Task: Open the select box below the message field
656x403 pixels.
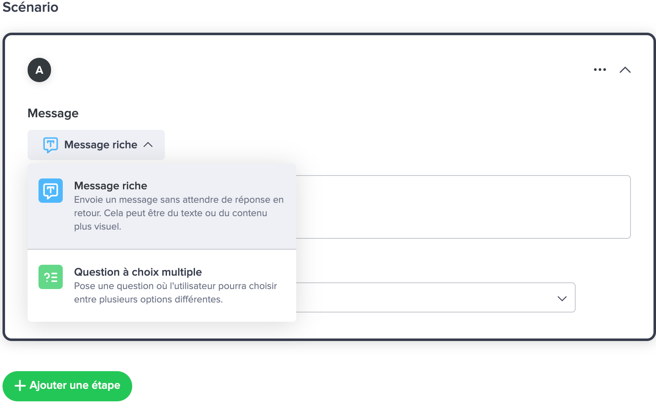Action: [436, 297]
